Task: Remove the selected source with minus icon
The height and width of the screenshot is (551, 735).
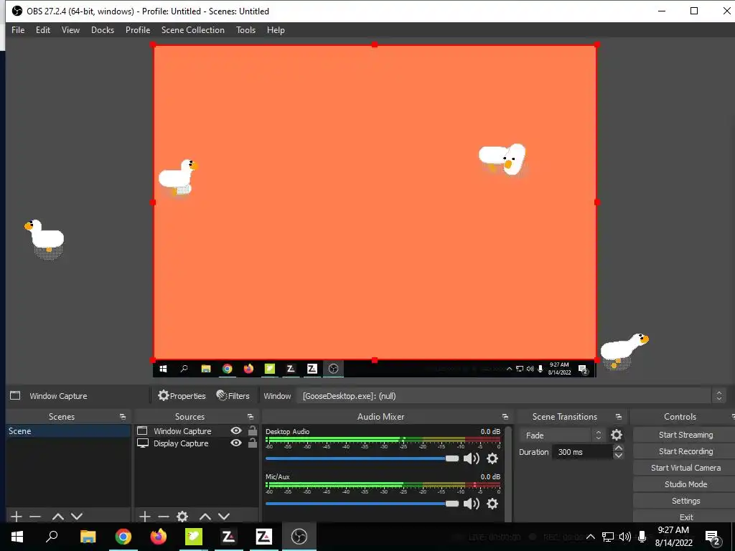Action: (164, 517)
